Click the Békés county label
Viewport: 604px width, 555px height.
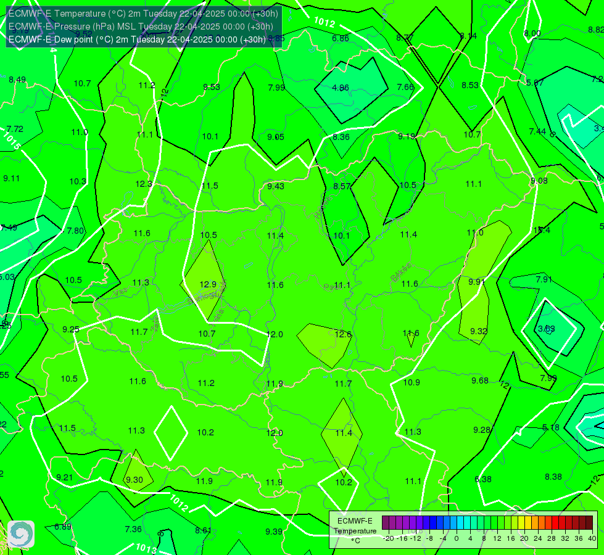tap(400, 273)
